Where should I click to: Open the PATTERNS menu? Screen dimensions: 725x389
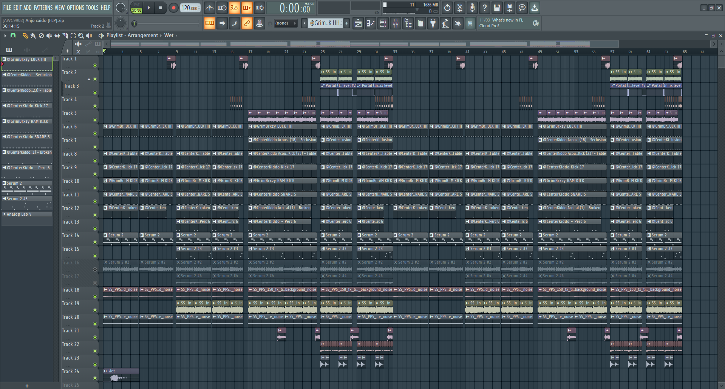click(x=43, y=8)
